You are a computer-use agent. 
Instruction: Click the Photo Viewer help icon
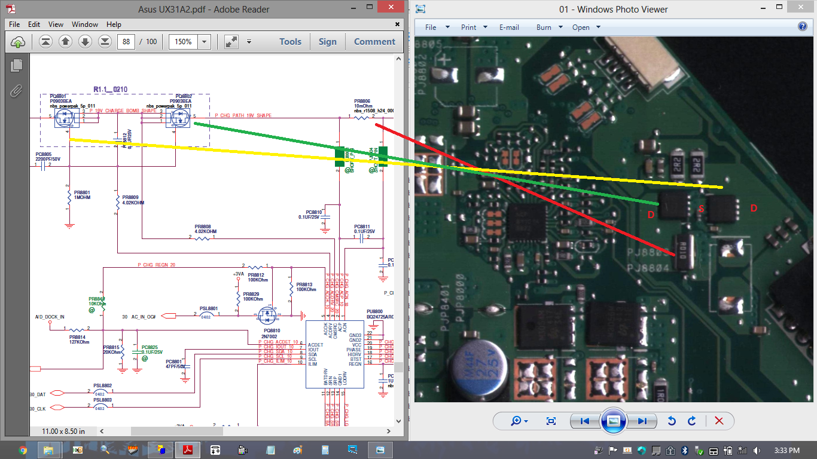803,27
